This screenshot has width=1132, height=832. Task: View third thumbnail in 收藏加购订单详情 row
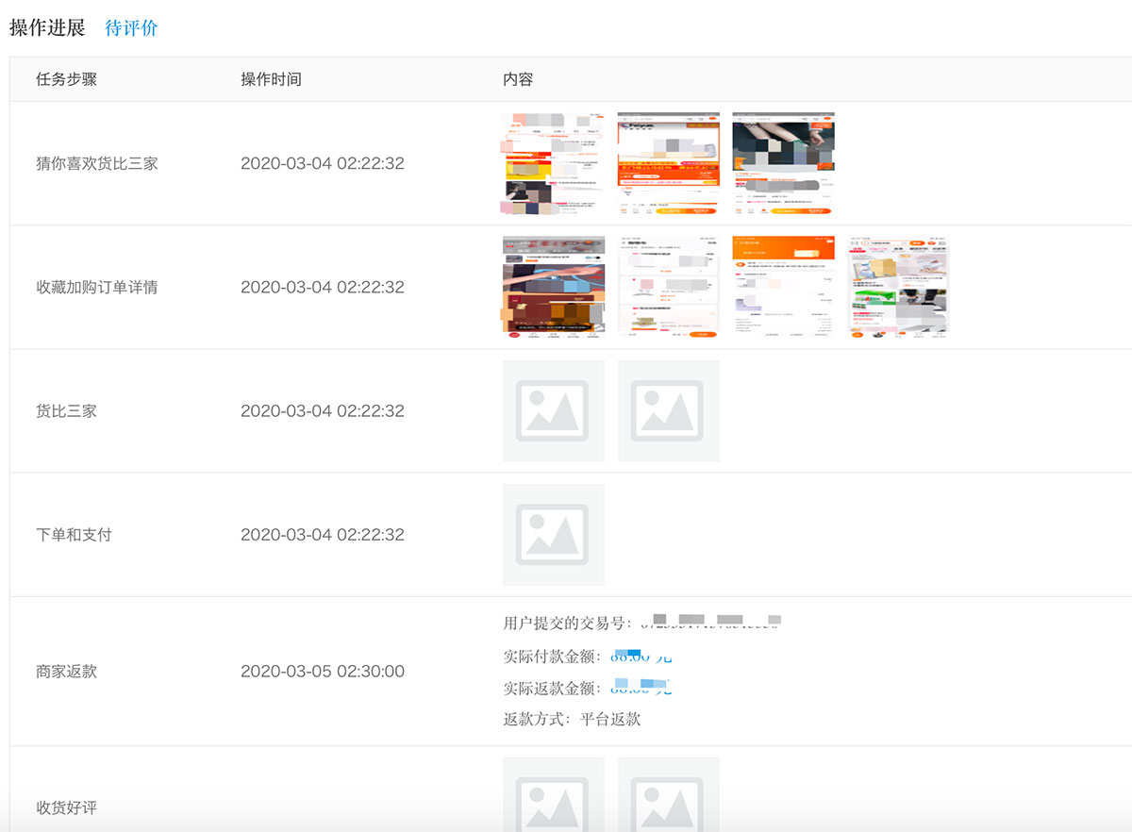[783, 287]
